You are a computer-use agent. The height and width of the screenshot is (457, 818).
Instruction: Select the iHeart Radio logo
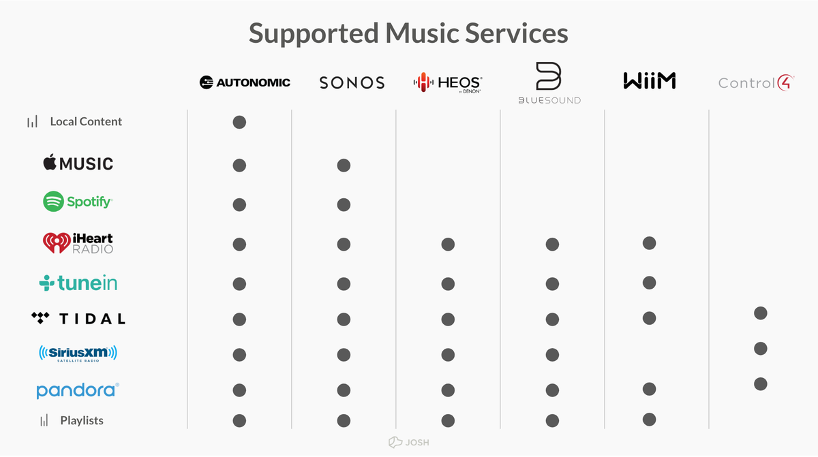point(78,243)
